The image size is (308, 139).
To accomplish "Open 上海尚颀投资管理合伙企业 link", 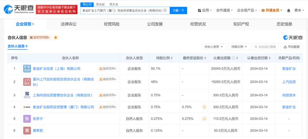I will [x=62, y=95].
